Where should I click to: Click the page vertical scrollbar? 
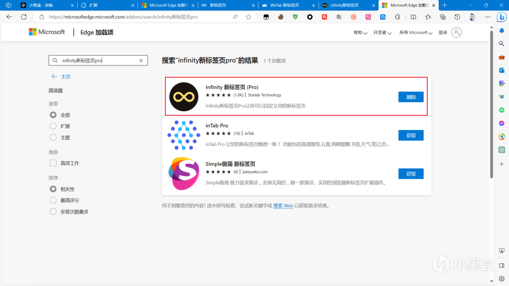tap(491, 104)
